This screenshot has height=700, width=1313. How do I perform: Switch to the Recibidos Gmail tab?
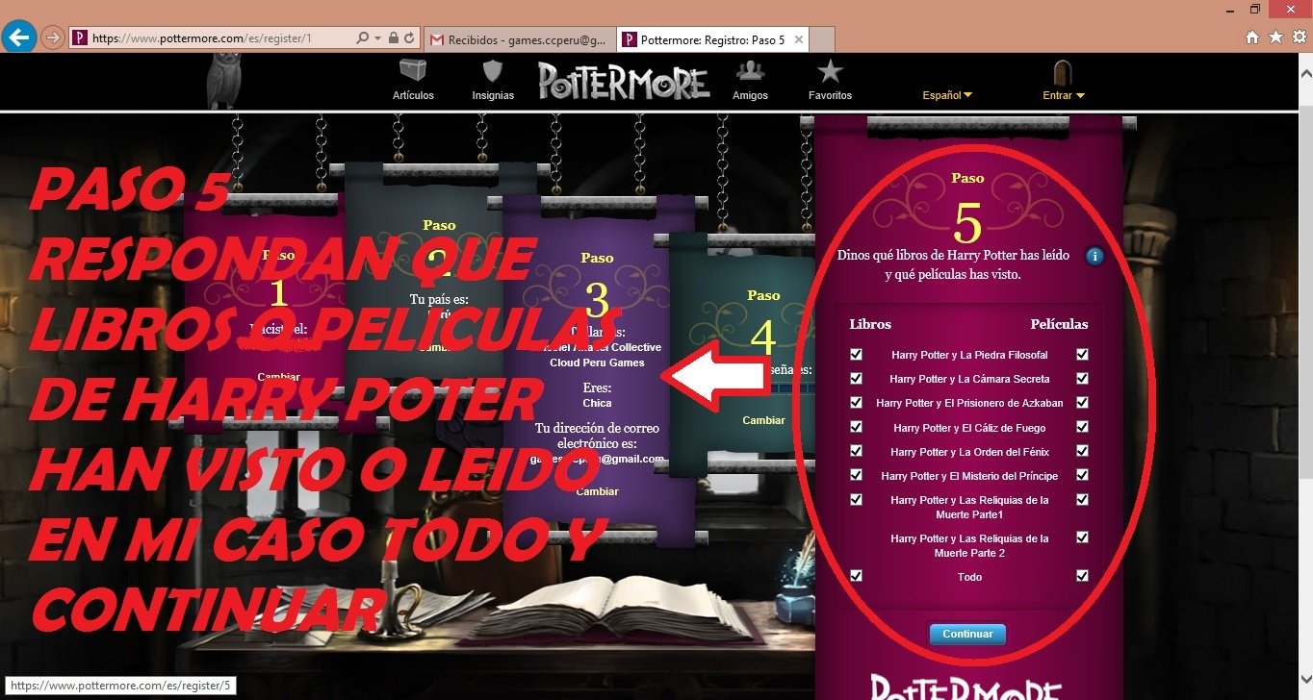[518, 40]
